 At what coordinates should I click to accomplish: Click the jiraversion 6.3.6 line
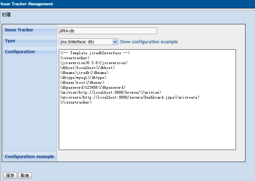point(94,63)
